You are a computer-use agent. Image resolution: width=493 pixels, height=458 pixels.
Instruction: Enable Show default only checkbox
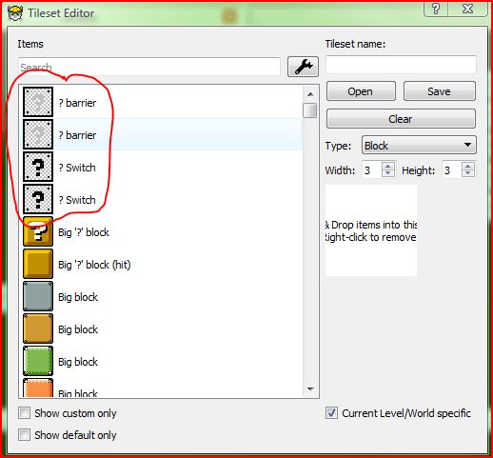coord(24,435)
